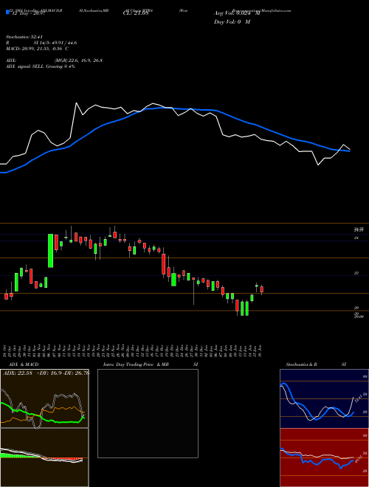Click the blue-background Stochastics chart
This screenshot has height=487, width=369.
[324, 398]
